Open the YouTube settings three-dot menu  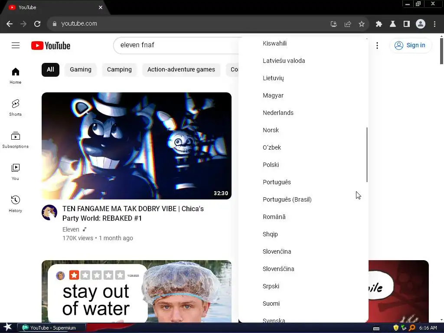point(377,45)
